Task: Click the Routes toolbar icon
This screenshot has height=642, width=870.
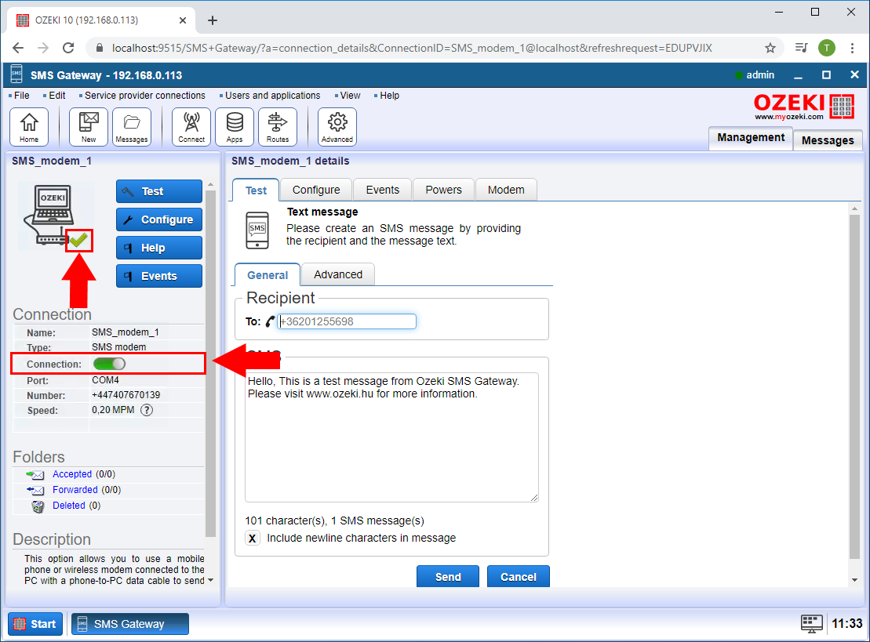Action: [278, 125]
